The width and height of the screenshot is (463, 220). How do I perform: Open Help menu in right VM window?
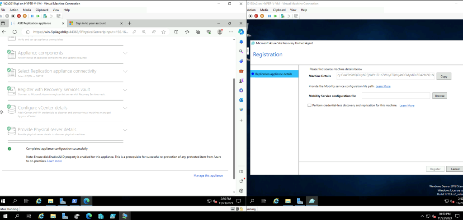pyautogui.click(x=304, y=10)
